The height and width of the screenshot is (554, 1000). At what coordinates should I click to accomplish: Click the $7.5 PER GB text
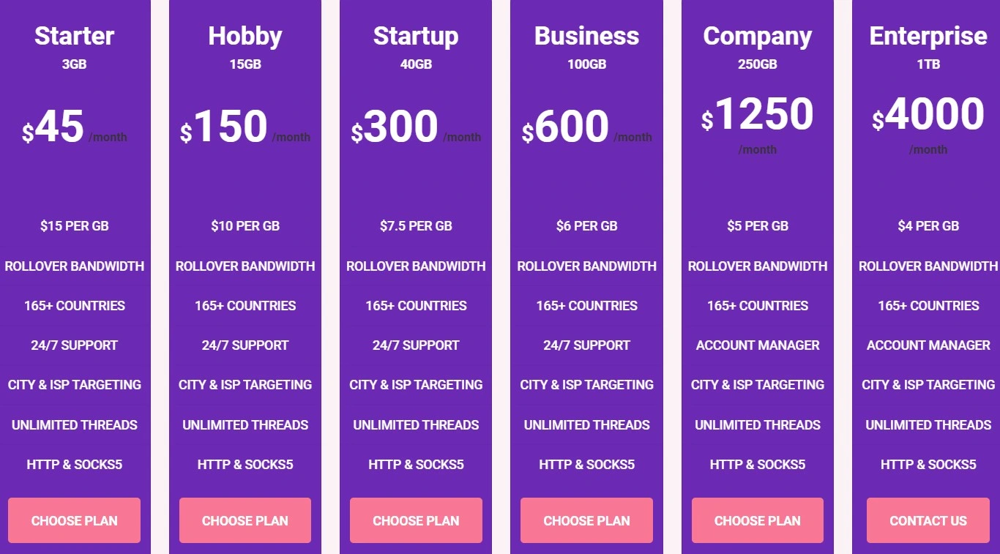coord(416,226)
